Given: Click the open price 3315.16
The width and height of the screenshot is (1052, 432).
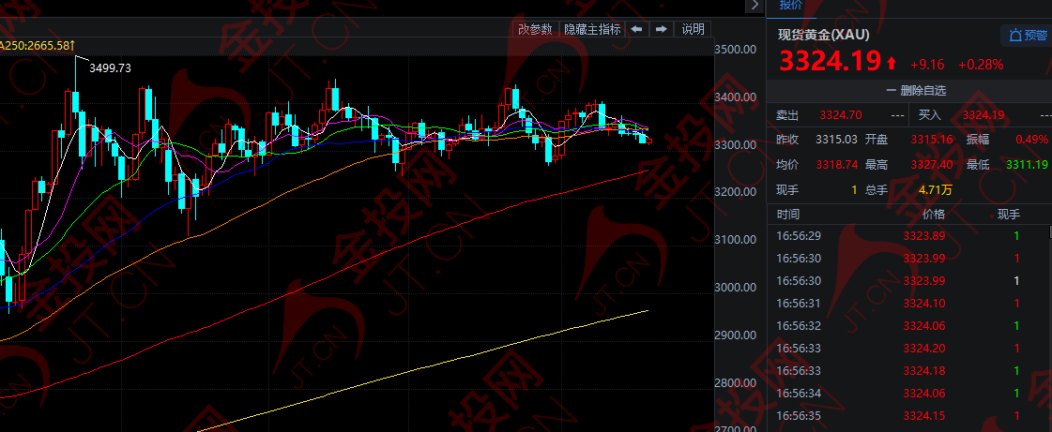Looking at the screenshot, I should click(x=931, y=140).
